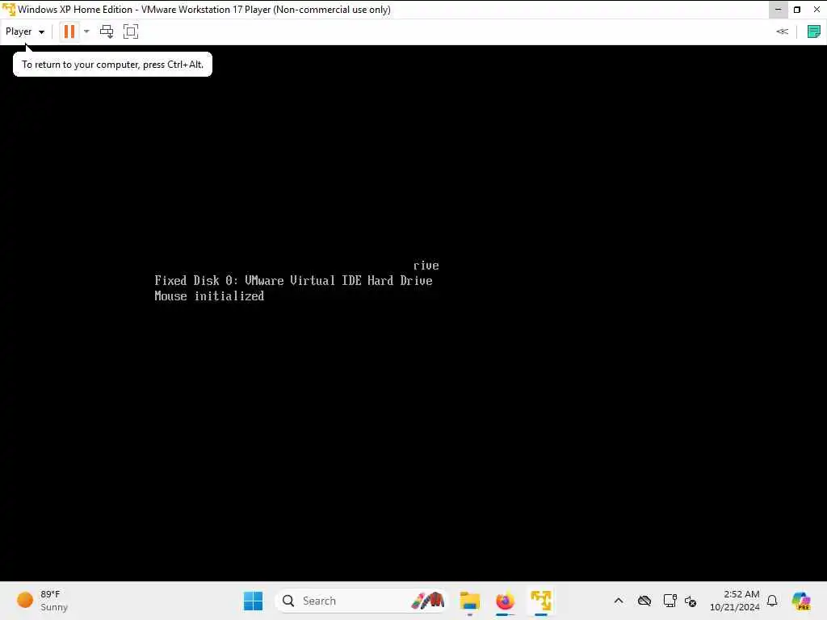
Task: Restore down the VMware Player window
Action: (797, 10)
